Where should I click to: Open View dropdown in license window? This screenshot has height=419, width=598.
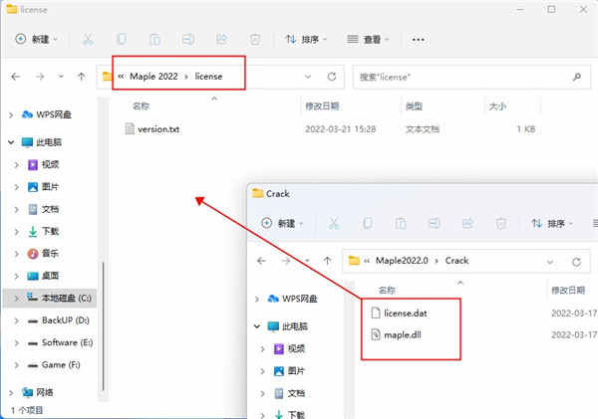(x=368, y=39)
